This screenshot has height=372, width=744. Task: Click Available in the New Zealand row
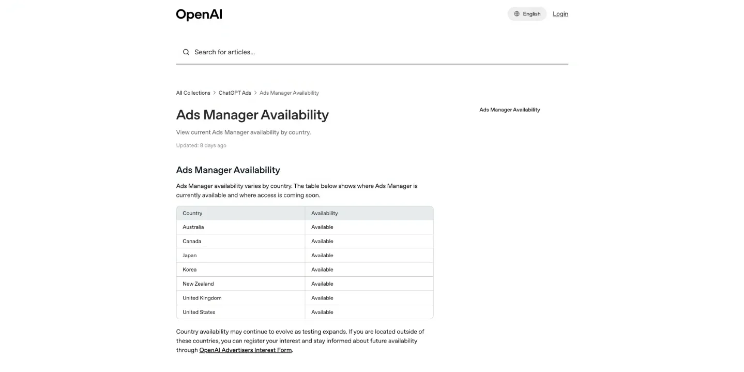point(322,284)
